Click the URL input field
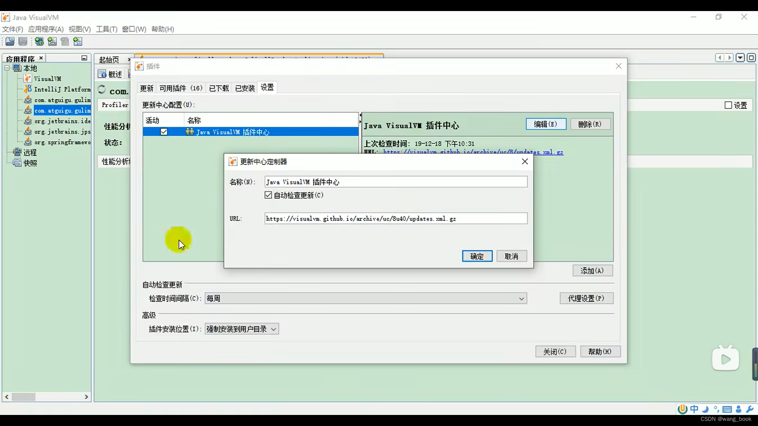Viewport: 758px width, 426px height. tap(396, 219)
